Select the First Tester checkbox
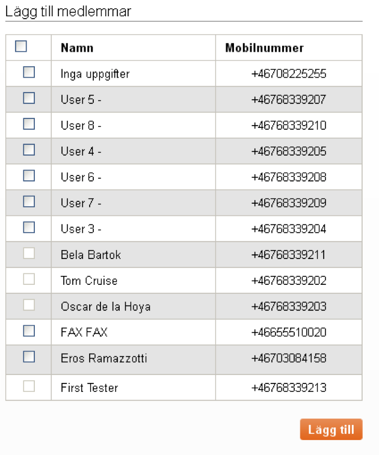The height and width of the screenshot is (455, 379). (29, 386)
